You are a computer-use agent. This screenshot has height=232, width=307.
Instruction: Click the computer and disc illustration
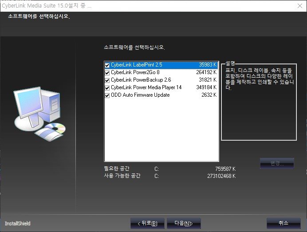[x=39, y=114]
